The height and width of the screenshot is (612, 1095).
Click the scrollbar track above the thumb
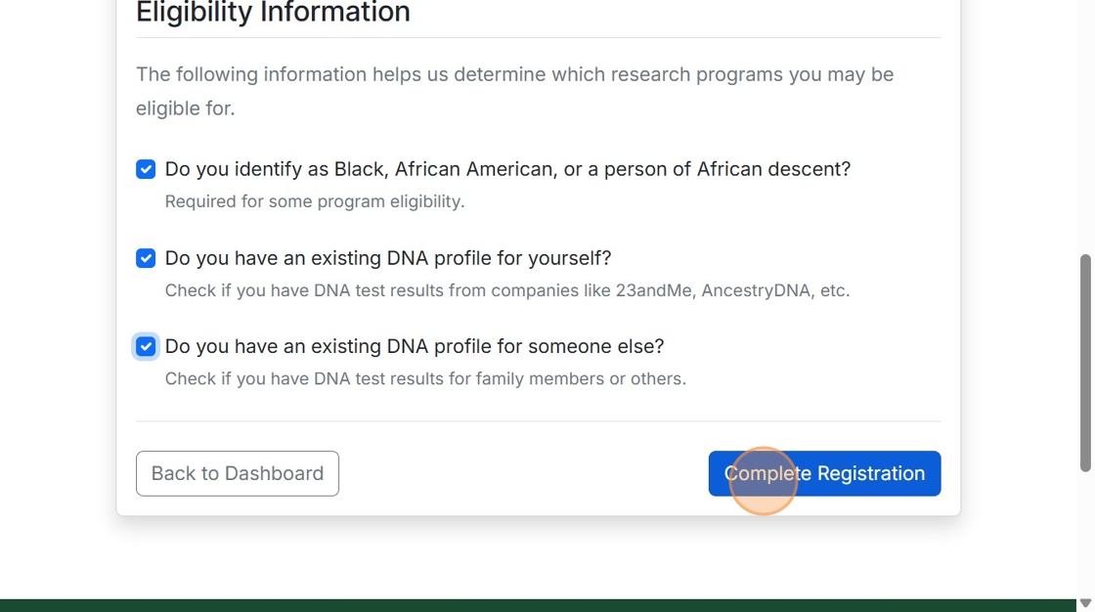tap(1084, 127)
